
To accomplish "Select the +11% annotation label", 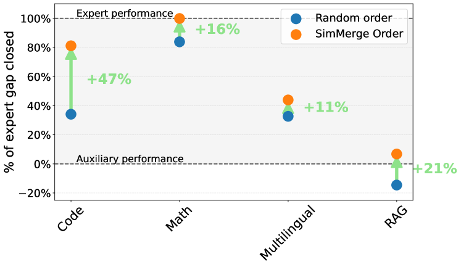I will 326,107.
